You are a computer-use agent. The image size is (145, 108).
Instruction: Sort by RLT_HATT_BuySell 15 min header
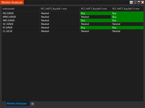(x=127, y=9)
